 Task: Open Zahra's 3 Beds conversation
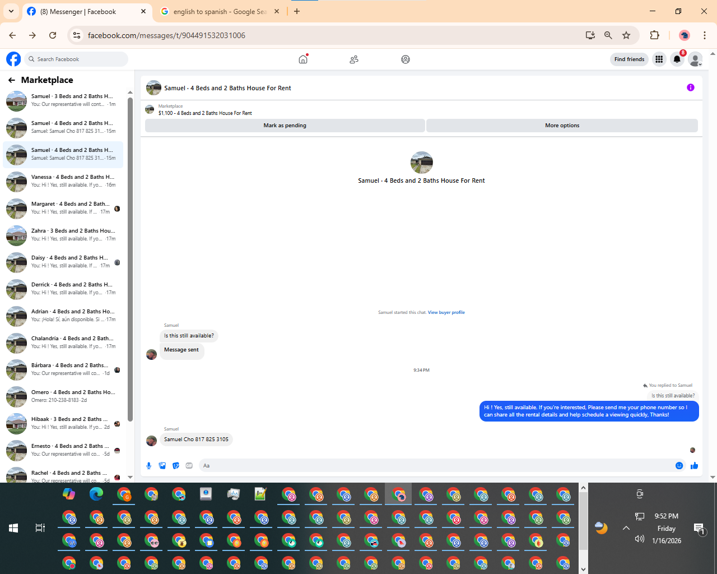tap(63, 235)
